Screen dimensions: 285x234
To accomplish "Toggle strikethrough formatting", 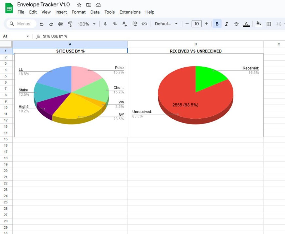I will [x=236, y=24].
